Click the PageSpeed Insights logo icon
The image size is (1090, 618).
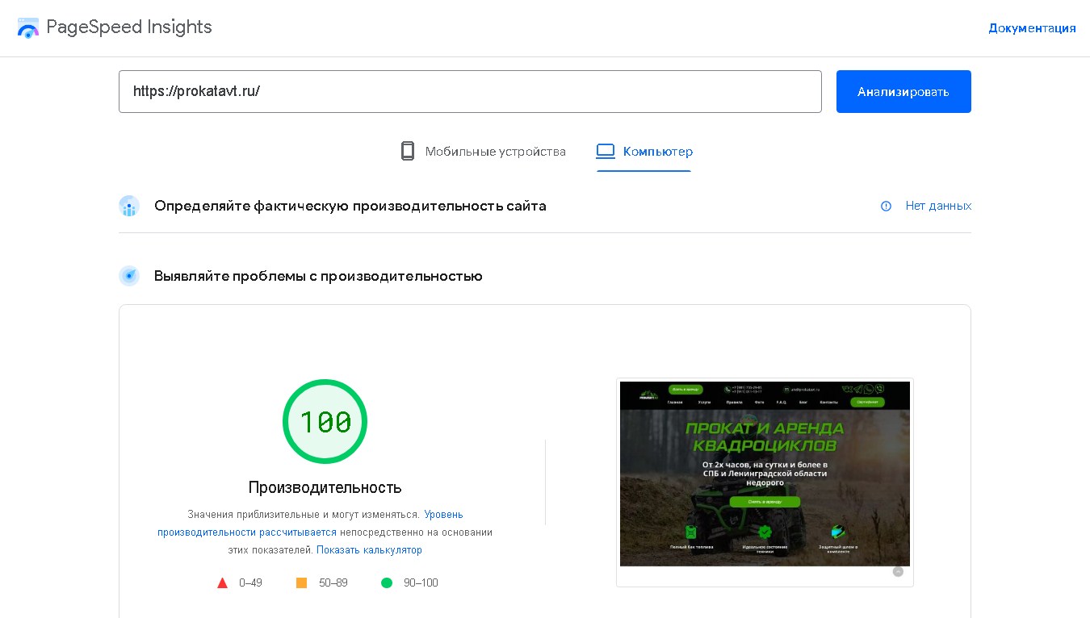[29, 27]
